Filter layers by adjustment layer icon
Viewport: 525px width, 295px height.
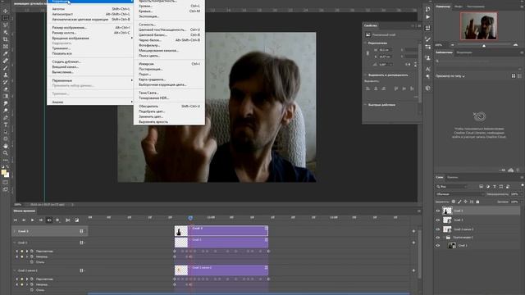click(x=488, y=186)
